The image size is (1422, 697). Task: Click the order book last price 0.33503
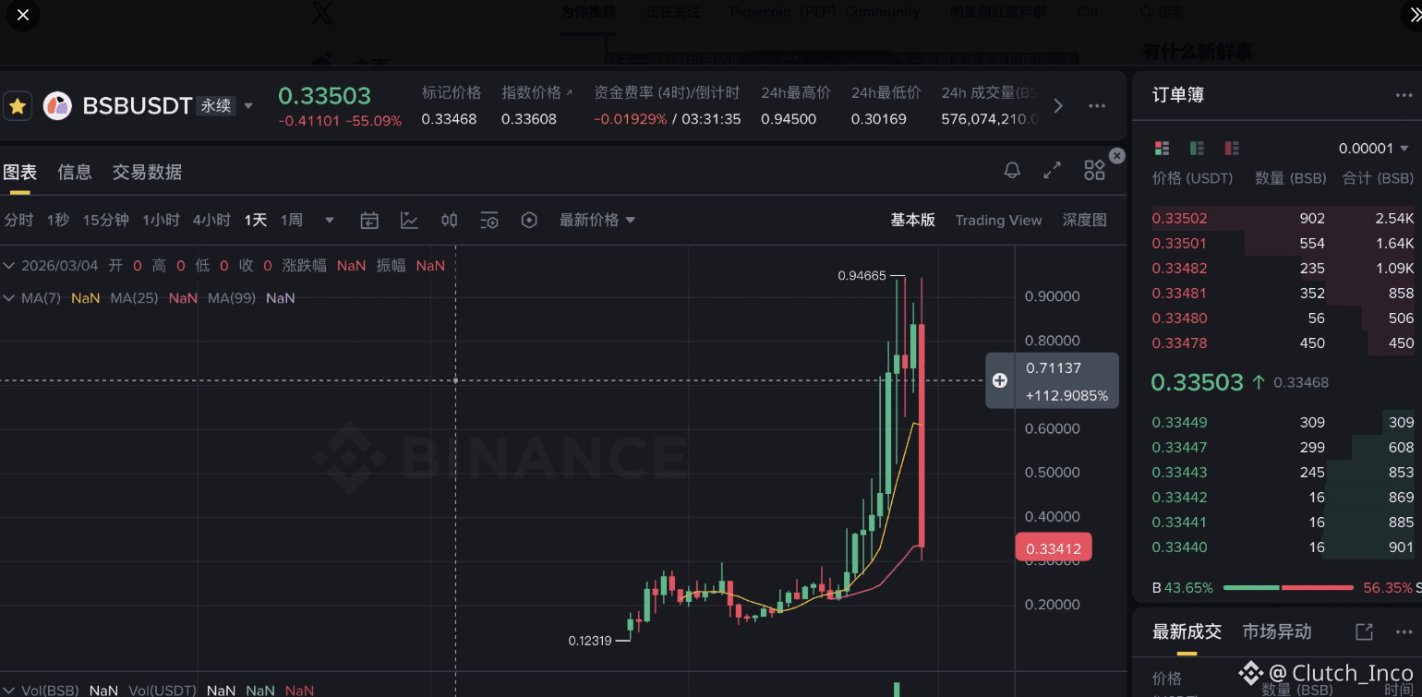(1197, 382)
